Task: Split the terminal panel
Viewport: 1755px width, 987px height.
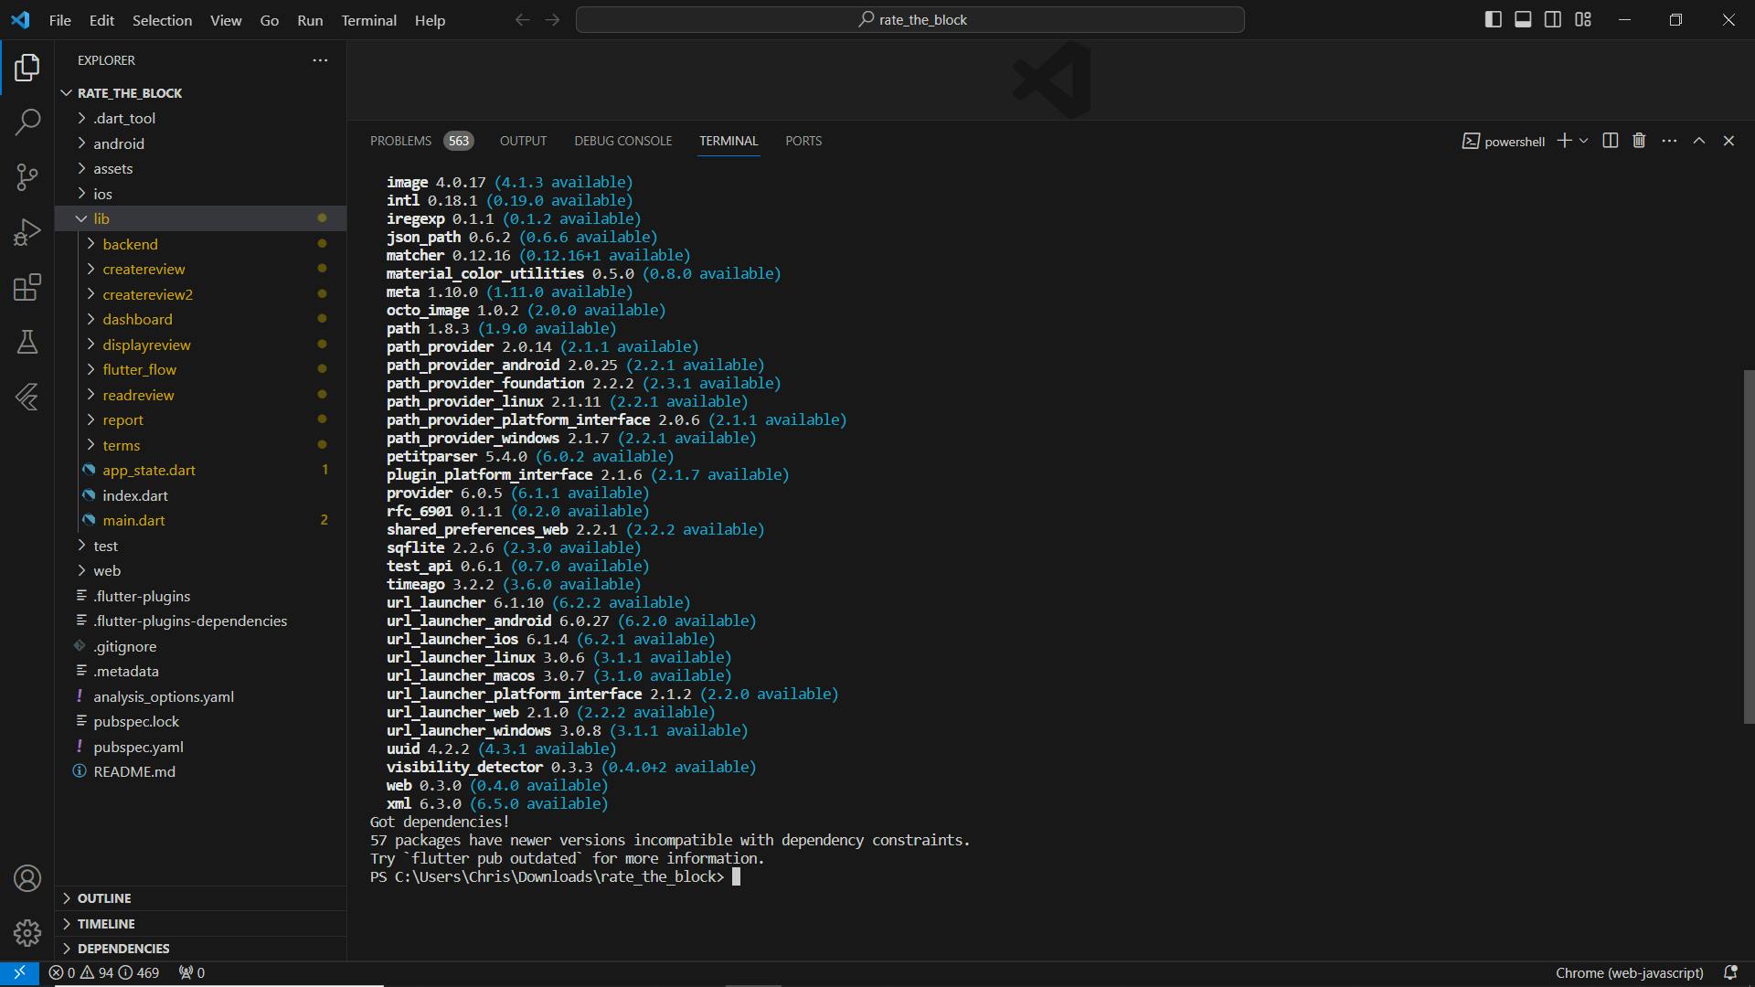Action: (x=1611, y=141)
